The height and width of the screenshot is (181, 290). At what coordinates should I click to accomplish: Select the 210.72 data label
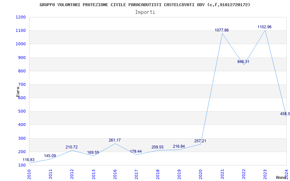click(71, 147)
